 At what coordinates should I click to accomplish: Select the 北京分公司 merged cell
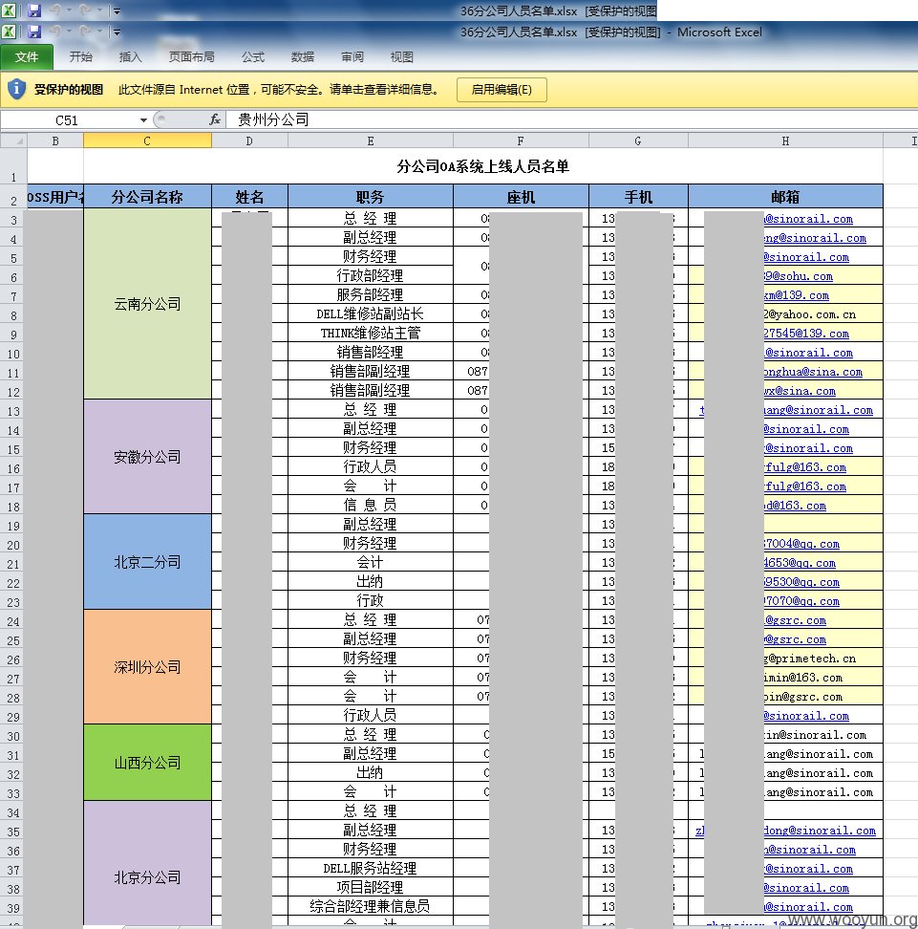click(x=147, y=863)
